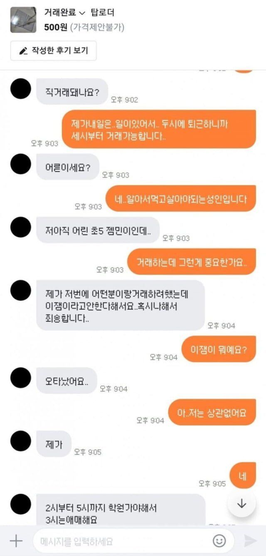
Task: Tap the 탑로더 item title
Action: 102,13
